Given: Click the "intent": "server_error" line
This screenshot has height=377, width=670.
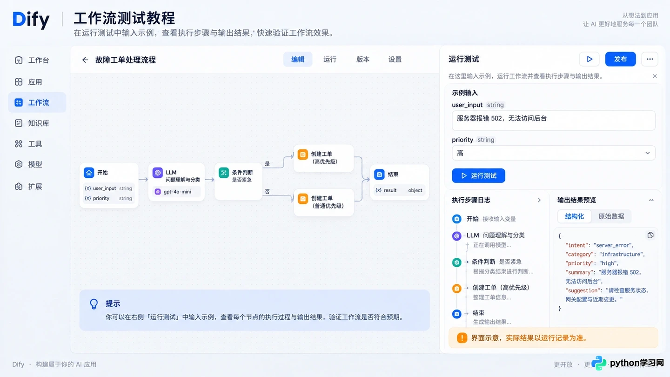Looking at the screenshot, I should click(x=600, y=245).
